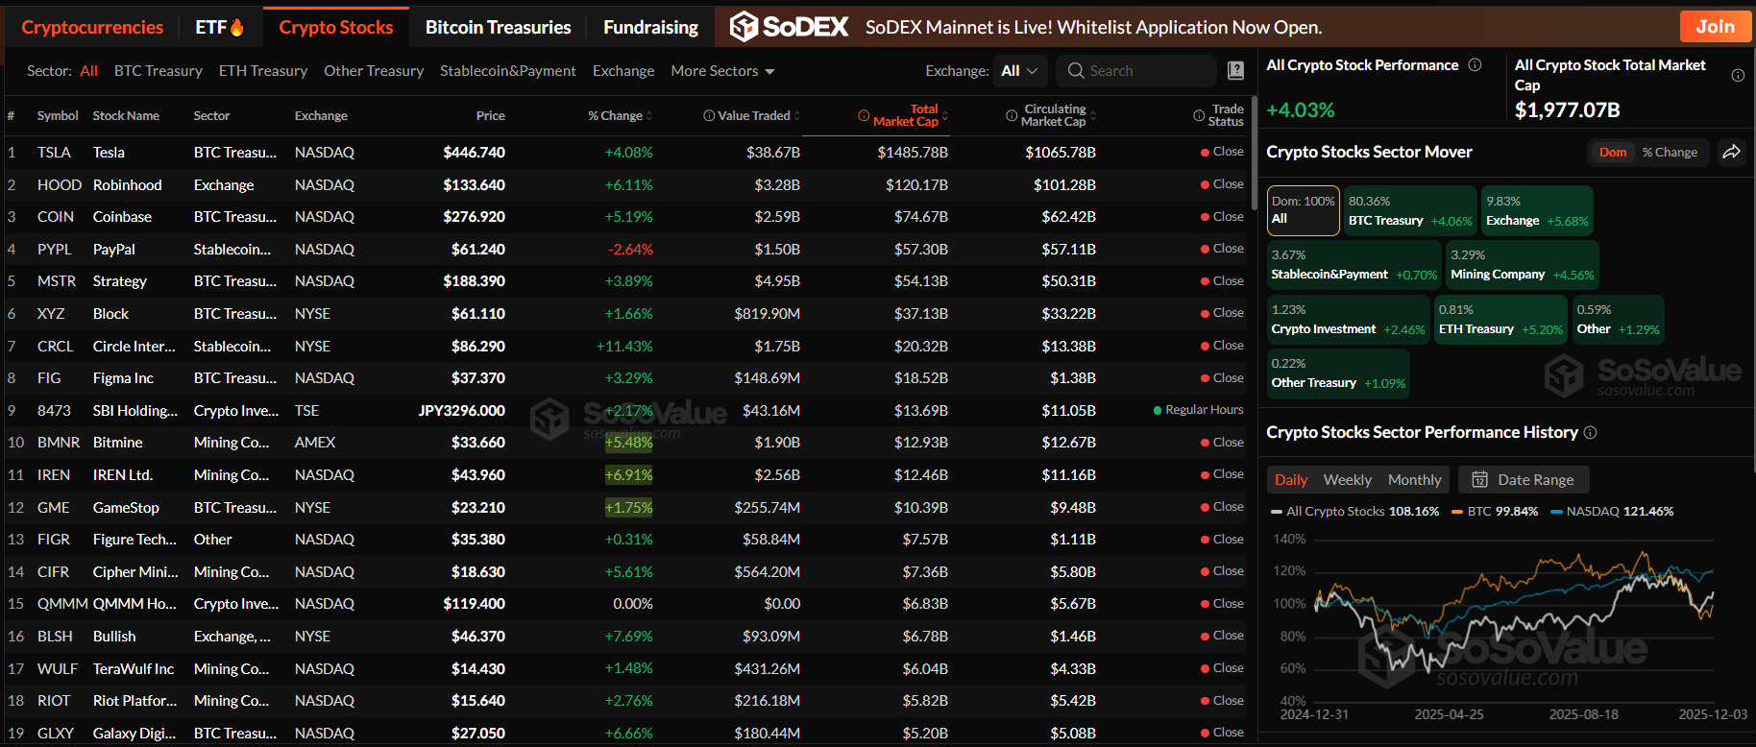Click info icon next to All Crypto Stock Performance
This screenshot has height=747, width=1756.
point(1475,65)
